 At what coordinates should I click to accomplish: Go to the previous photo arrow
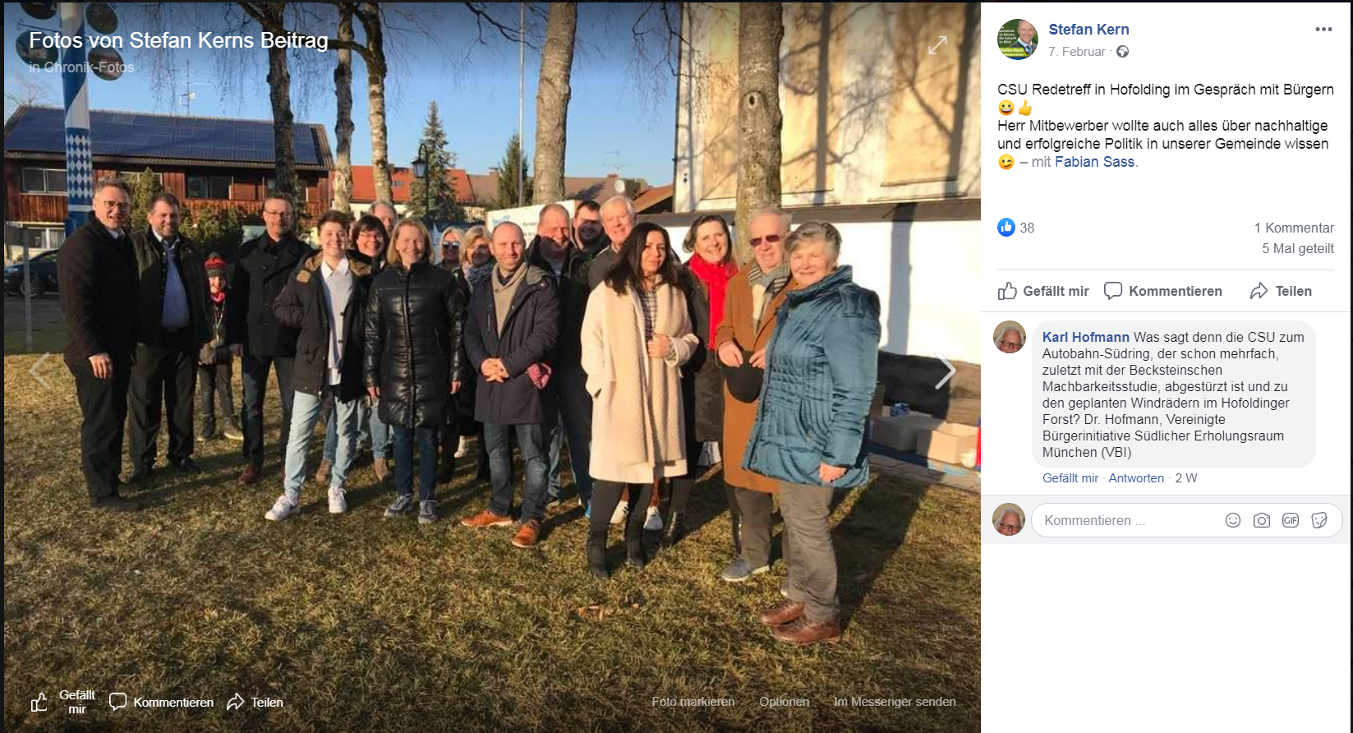coord(39,370)
